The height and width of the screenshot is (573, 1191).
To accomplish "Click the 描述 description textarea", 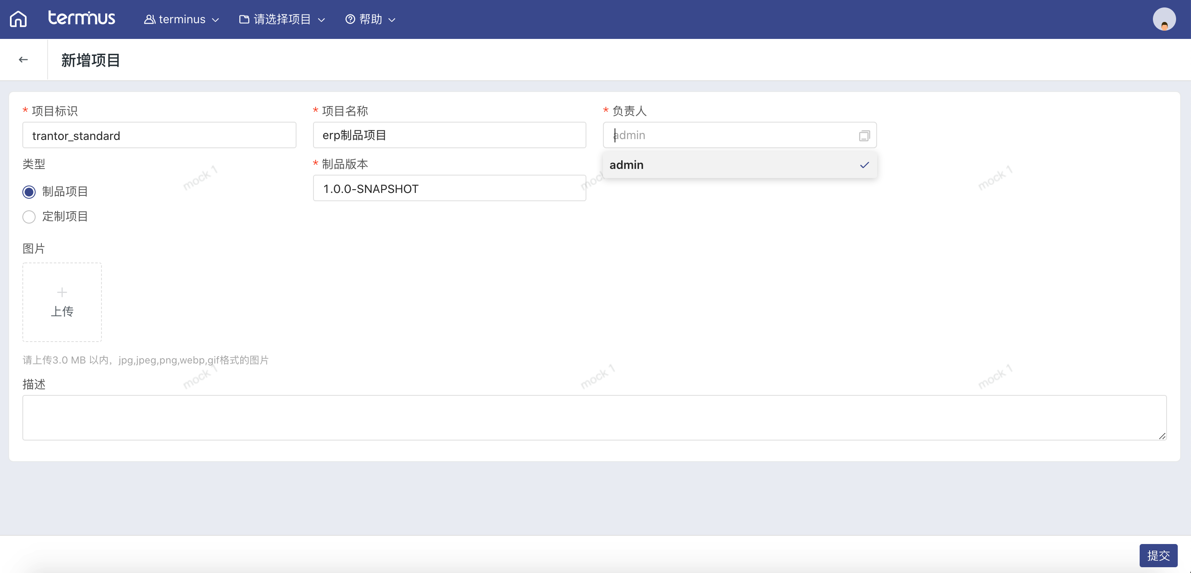I will point(594,417).
